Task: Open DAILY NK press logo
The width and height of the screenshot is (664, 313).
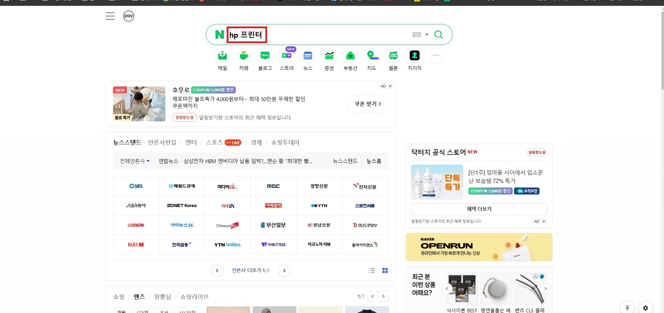Action: click(136, 245)
